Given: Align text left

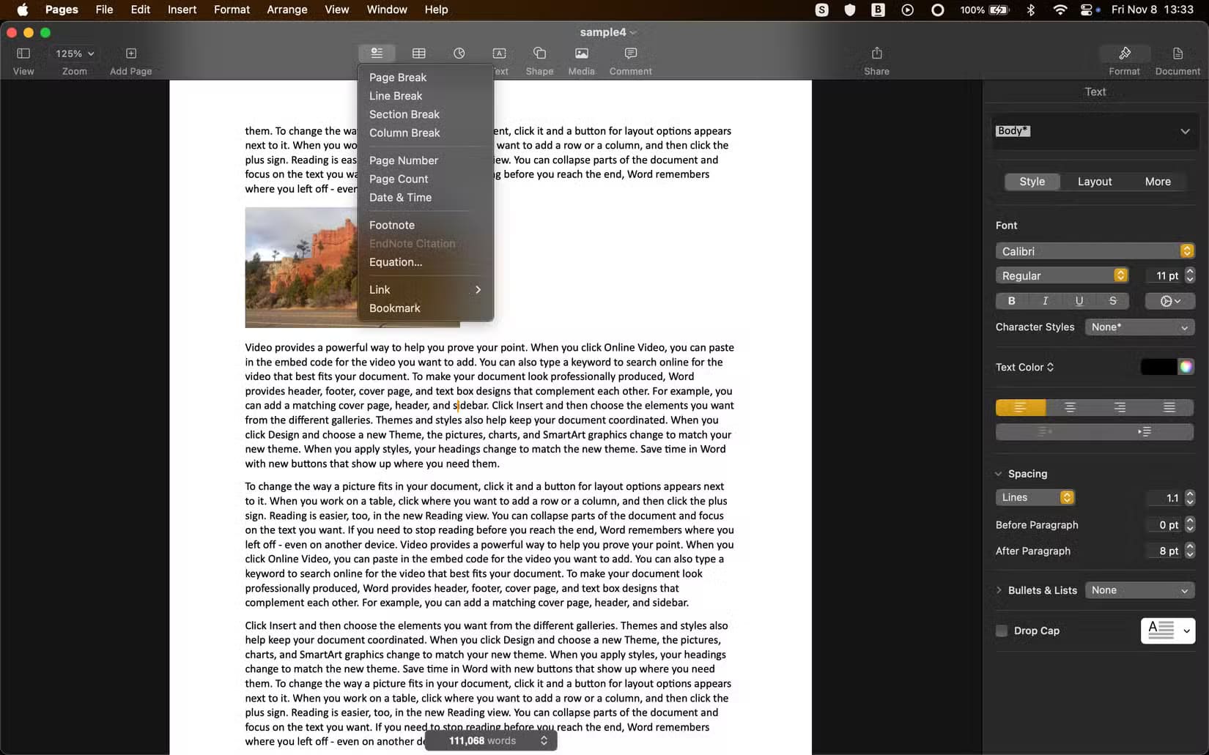Looking at the screenshot, I should coord(1020,407).
